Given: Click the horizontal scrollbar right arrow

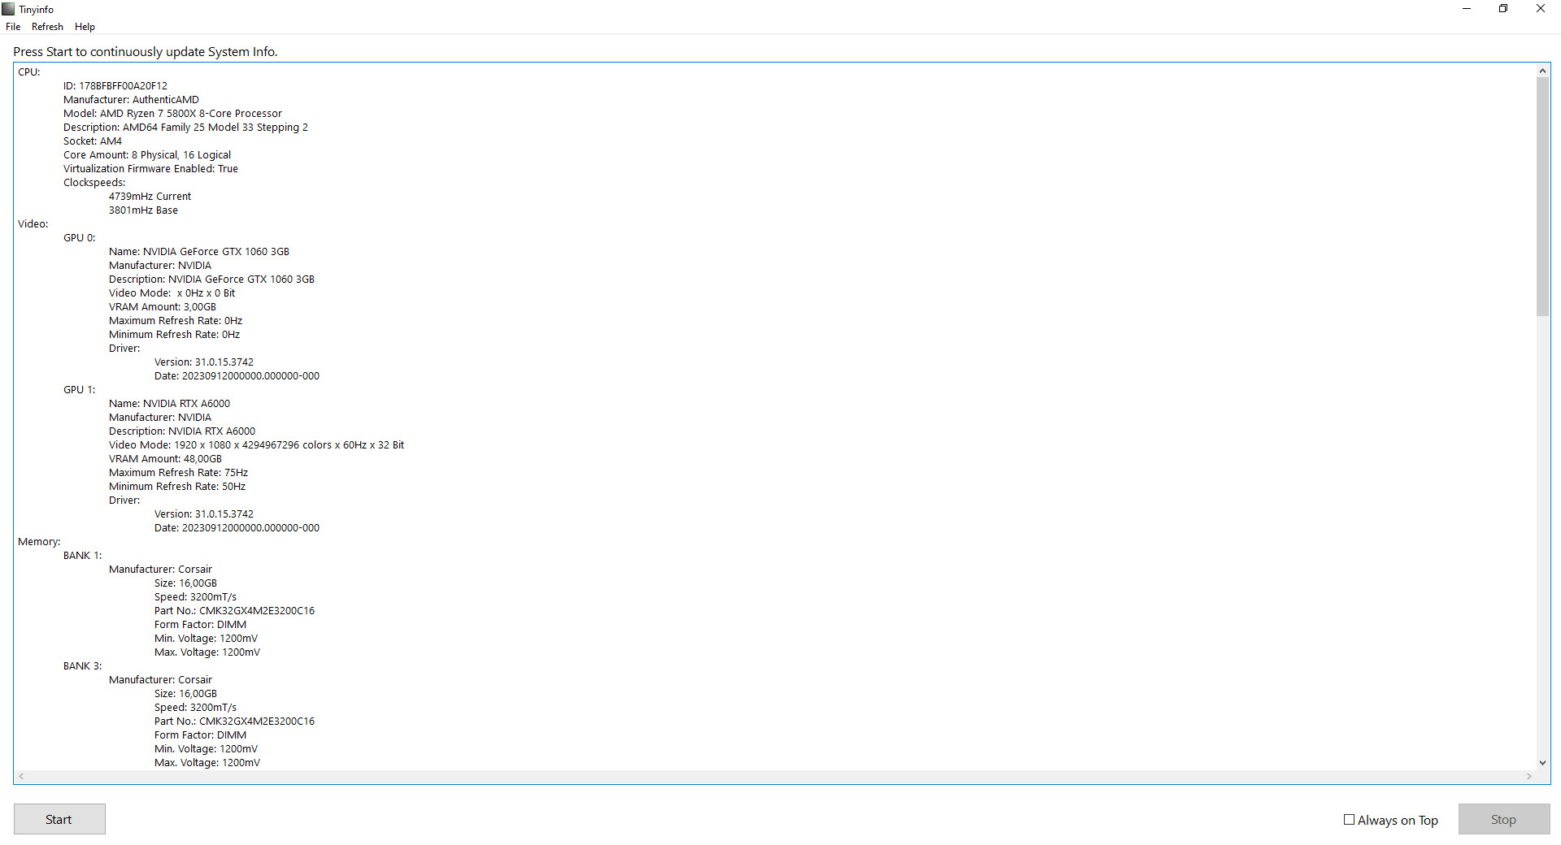Looking at the screenshot, I should pyautogui.click(x=1528, y=777).
